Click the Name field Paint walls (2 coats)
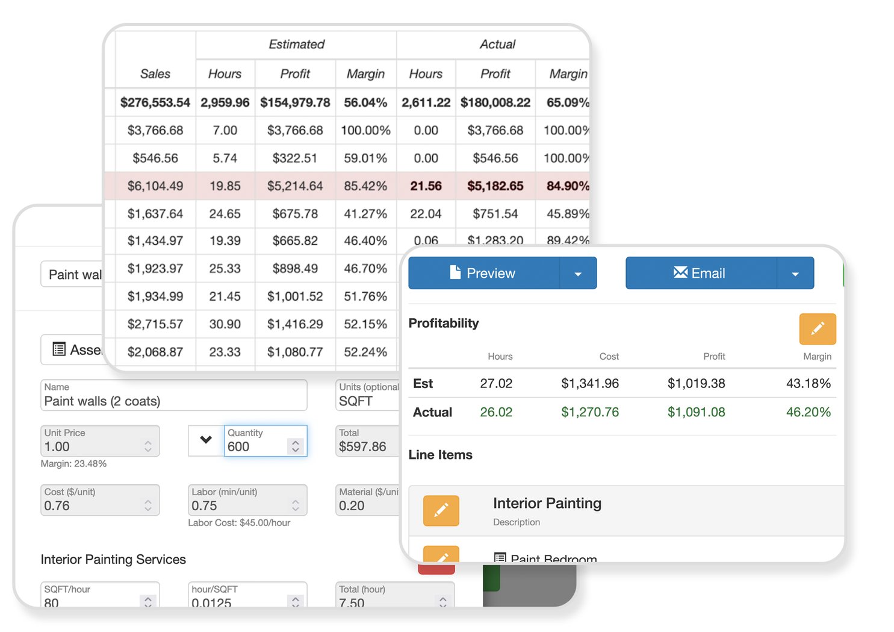Image resolution: width=894 pixels, height=632 pixels. [173, 401]
